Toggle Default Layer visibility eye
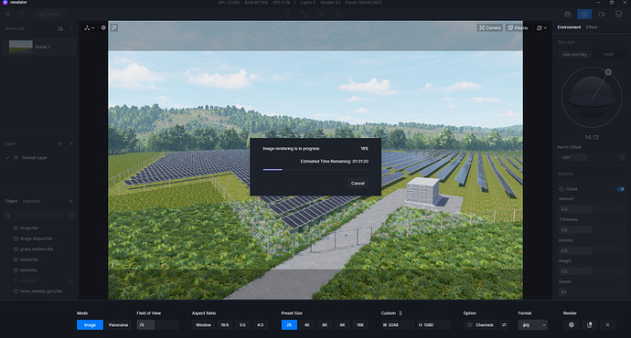Viewport: 631px width, 338px height. pyautogui.click(x=16, y=157)
